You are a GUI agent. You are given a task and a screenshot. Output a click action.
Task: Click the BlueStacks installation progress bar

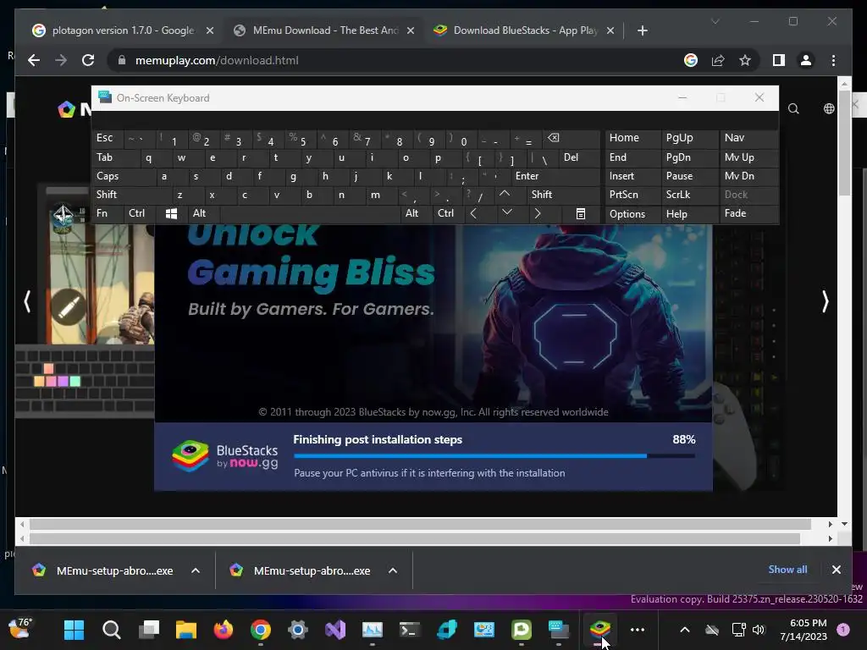[494, 456]
